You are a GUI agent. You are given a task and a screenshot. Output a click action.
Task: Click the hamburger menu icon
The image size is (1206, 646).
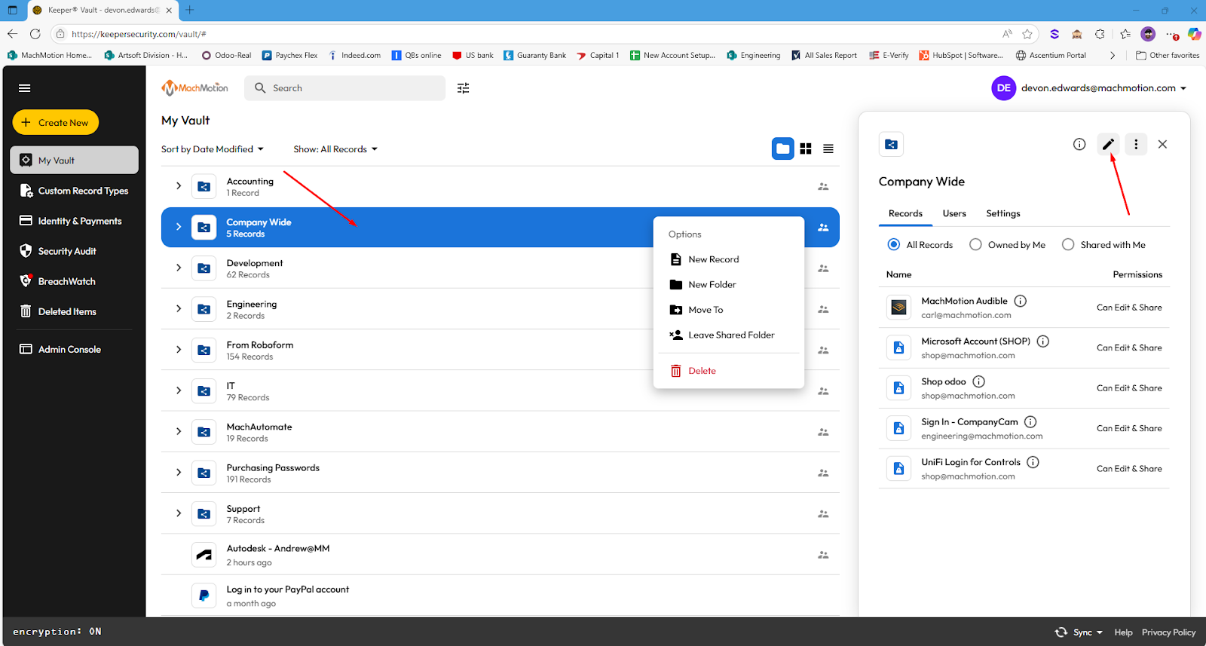[25, 88]
